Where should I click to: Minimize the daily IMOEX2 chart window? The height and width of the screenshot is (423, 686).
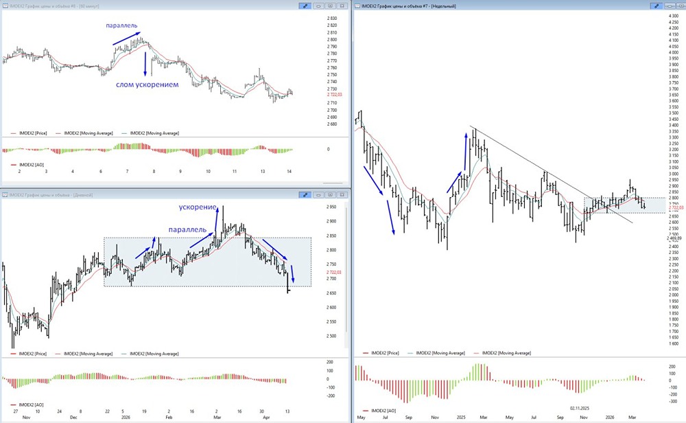(x=318, y=195)
